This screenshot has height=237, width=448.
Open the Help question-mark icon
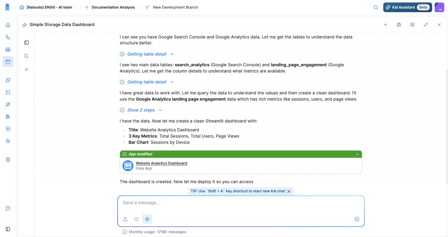pos(8,208)
